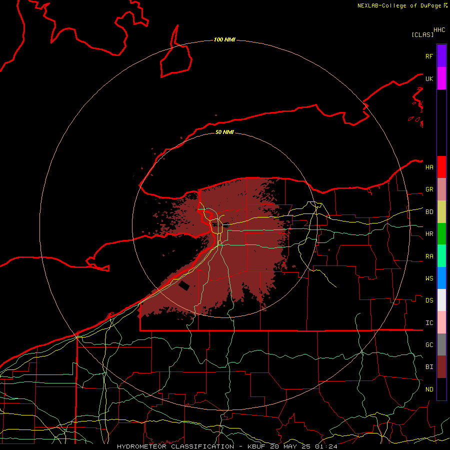Click the "HR" legend label
The width and height of the screenshot is (450, 450).
pos(429,234)
